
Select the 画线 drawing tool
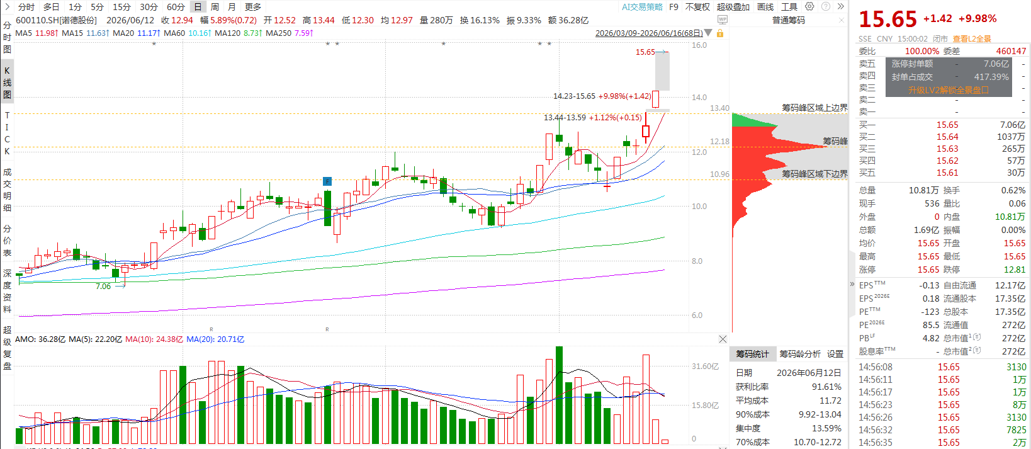[765, 6]
